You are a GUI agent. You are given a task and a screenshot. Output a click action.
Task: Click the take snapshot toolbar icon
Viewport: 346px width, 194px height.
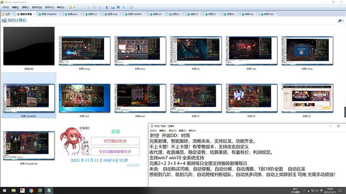(89, 7)
